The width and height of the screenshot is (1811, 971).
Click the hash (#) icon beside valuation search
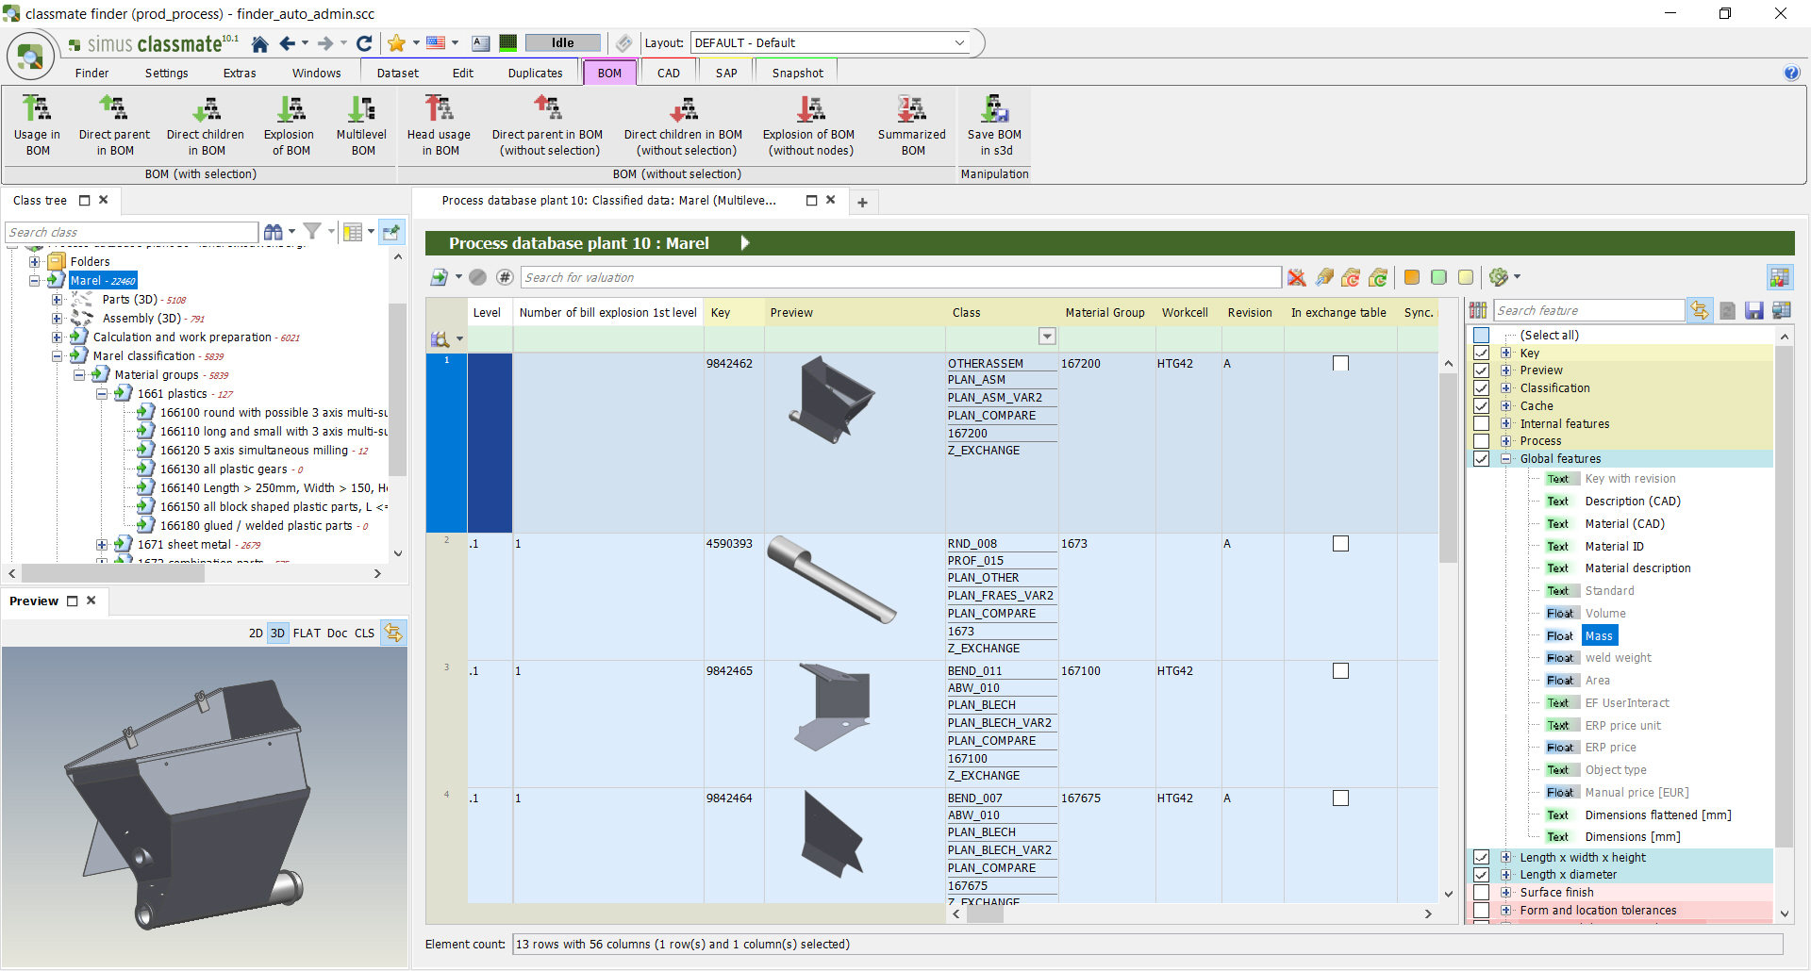[x=505, y=277]
